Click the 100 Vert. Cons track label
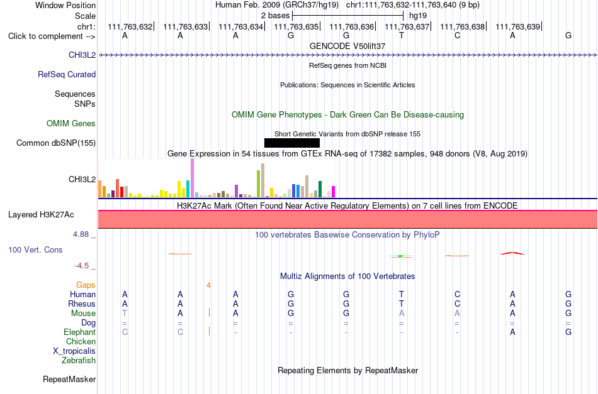Image resolution: width=598 pixels, height=394 pixels. pos(35,249)
